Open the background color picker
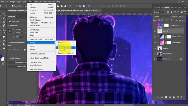 click(3, 59)
